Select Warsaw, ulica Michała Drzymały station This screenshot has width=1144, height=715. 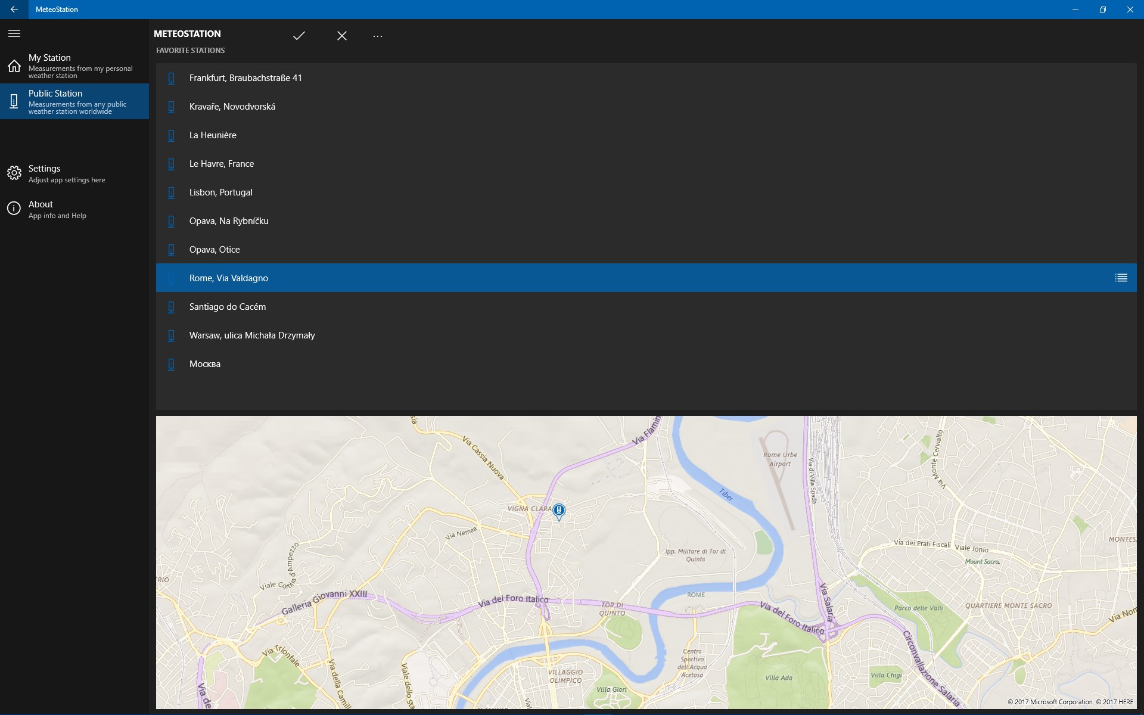pos(252,335)
